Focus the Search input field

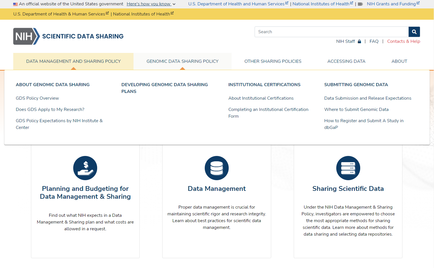click(x=331, y=32)
